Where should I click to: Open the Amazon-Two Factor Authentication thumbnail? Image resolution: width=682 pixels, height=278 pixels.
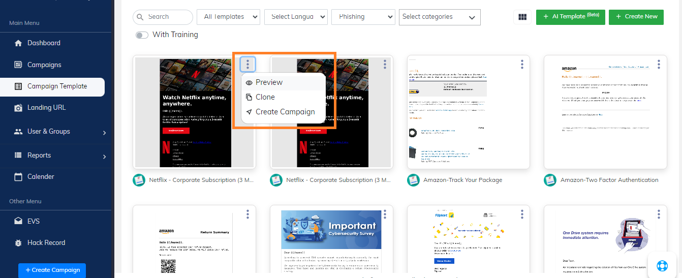click(x=605, y=112)
